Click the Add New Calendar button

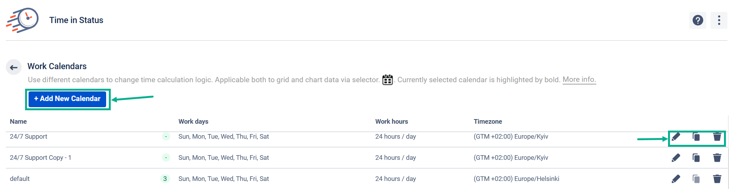(67, 99)
